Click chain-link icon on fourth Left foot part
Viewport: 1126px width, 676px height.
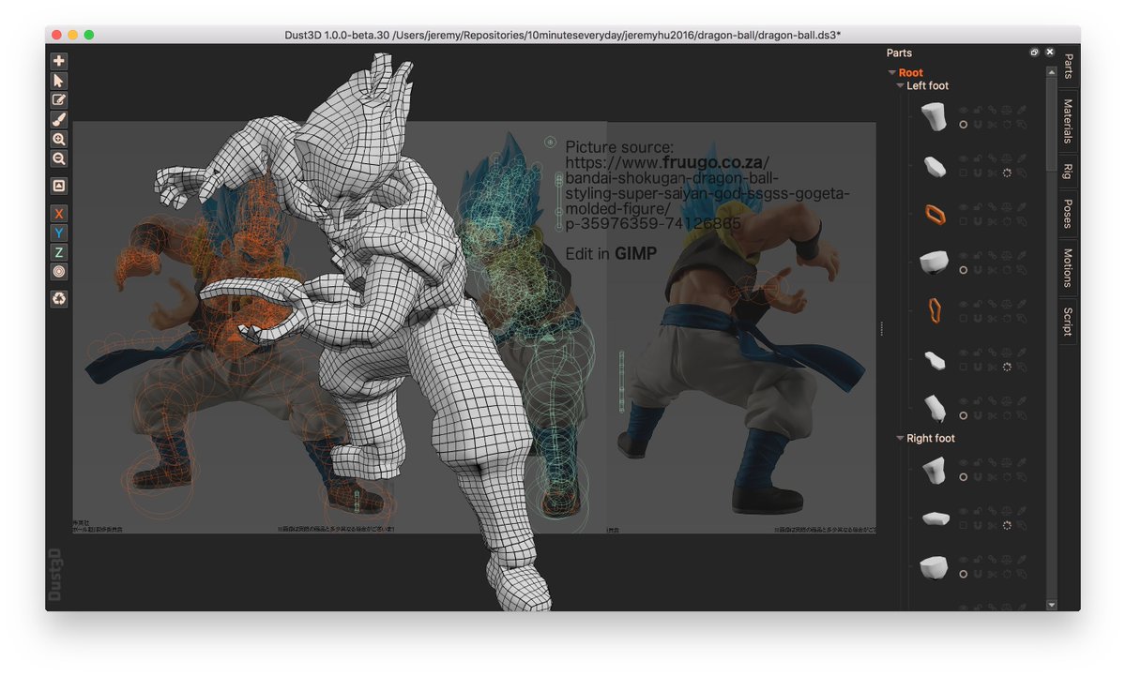click(x=993, y=255)
